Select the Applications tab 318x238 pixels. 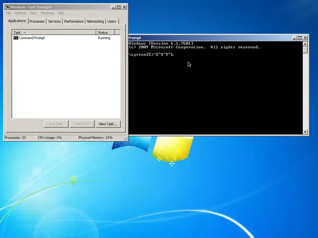coord(17,21)
